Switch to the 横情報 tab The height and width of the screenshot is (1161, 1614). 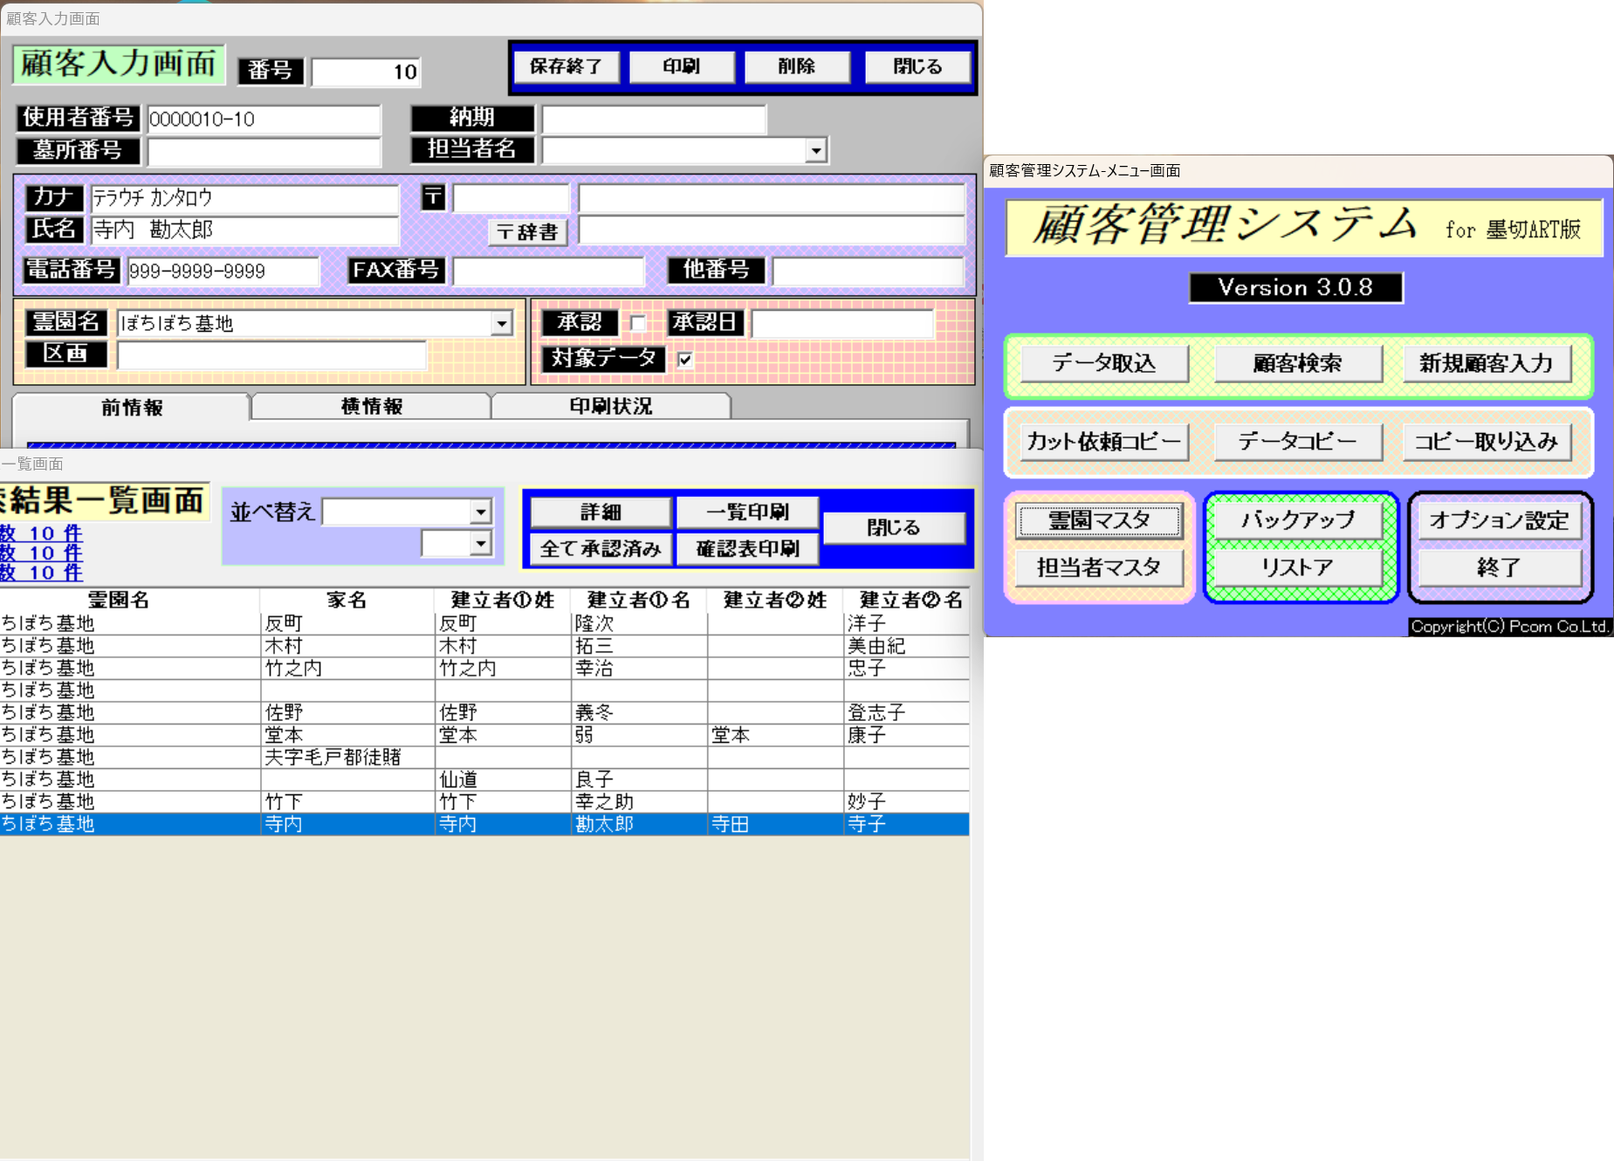[372, 407]
